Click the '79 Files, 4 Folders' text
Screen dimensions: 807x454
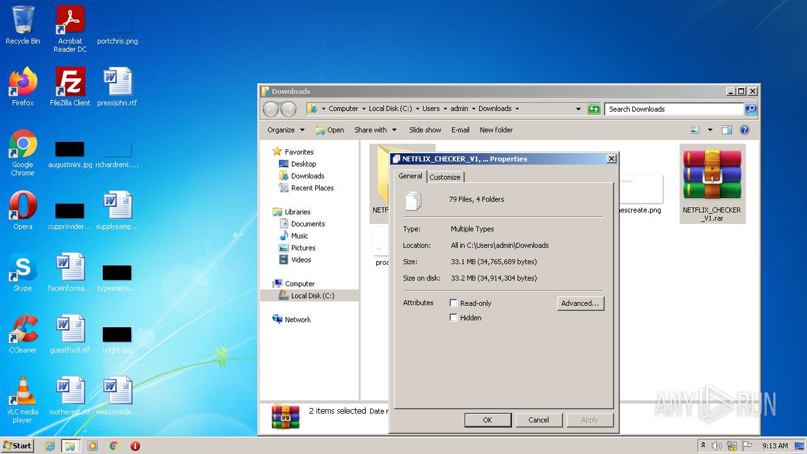476,199
